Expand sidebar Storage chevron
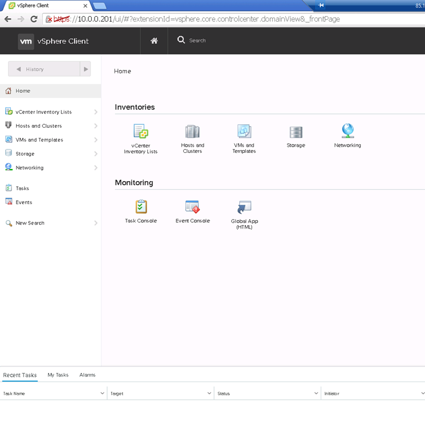The image size is (425, 440). pyautogui.click(x=96, y=154)
